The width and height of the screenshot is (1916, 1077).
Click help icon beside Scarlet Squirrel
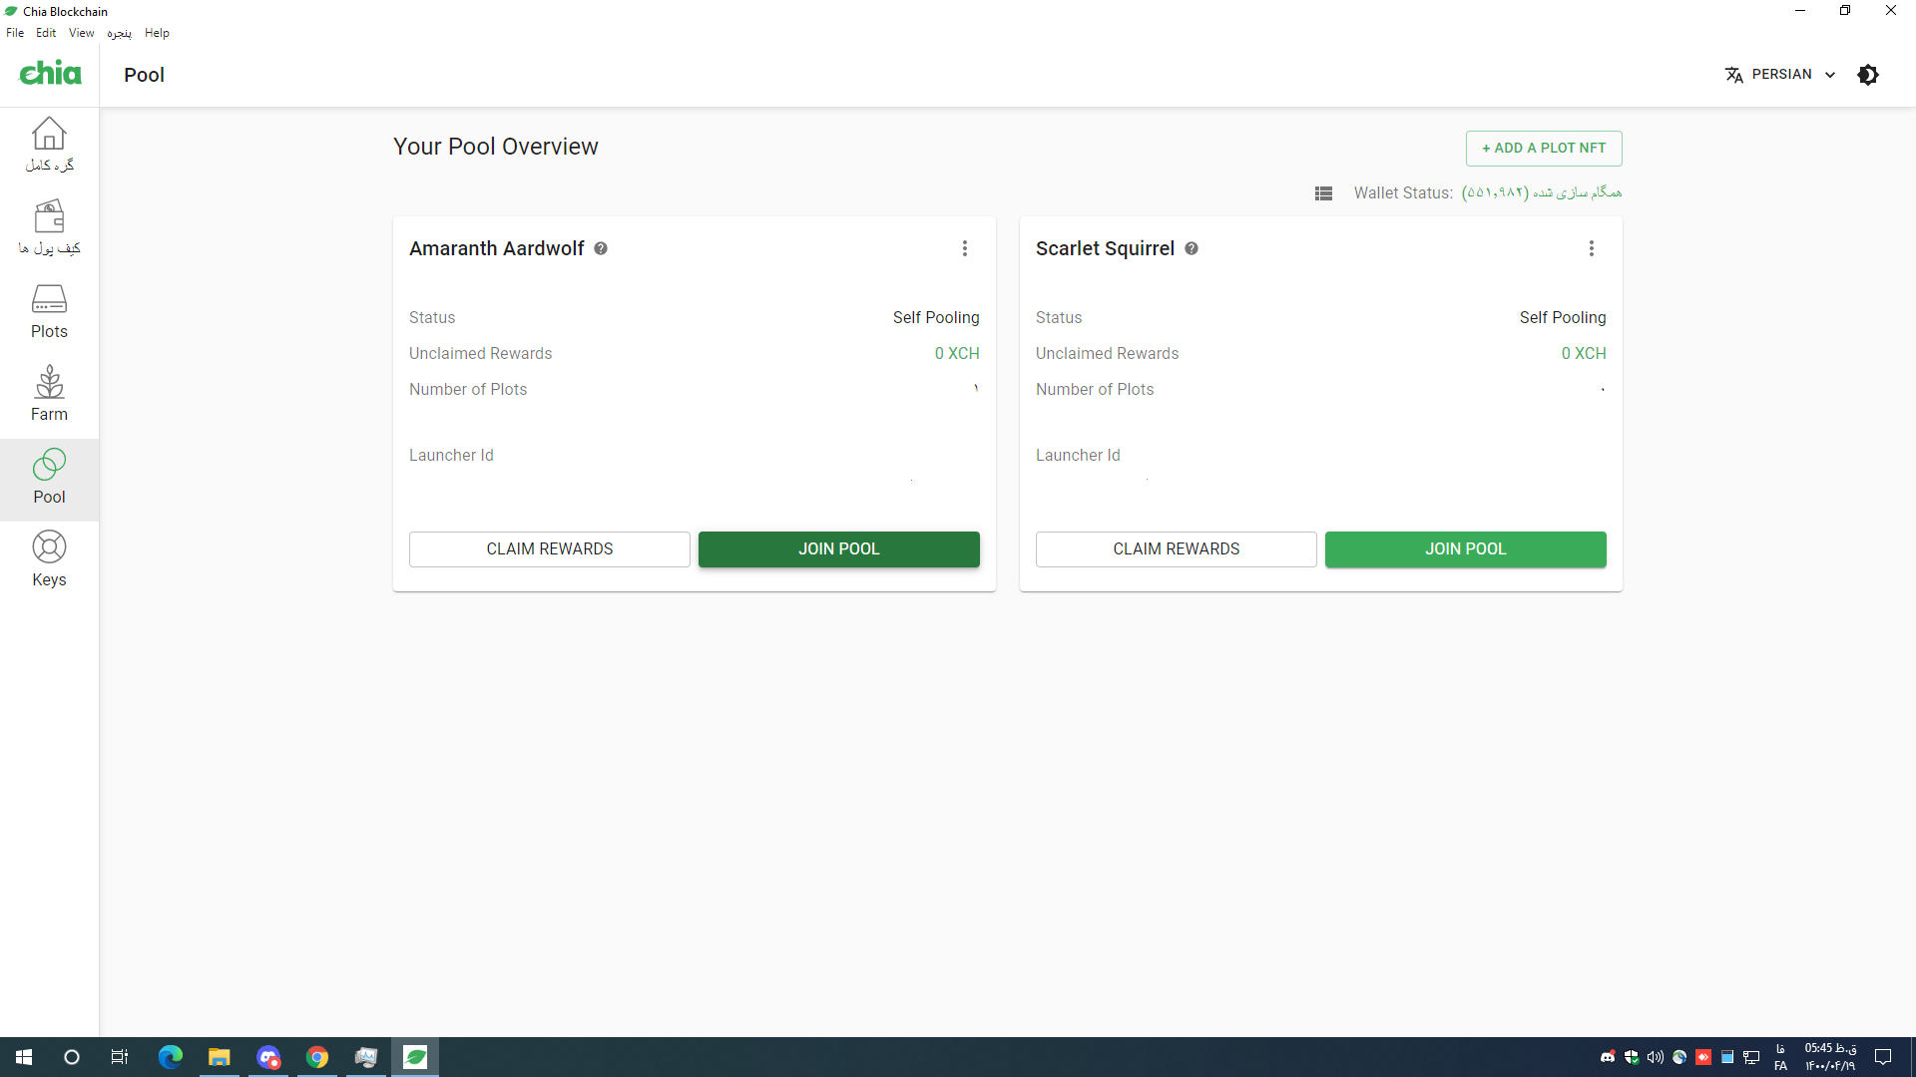coord(1192,248)
